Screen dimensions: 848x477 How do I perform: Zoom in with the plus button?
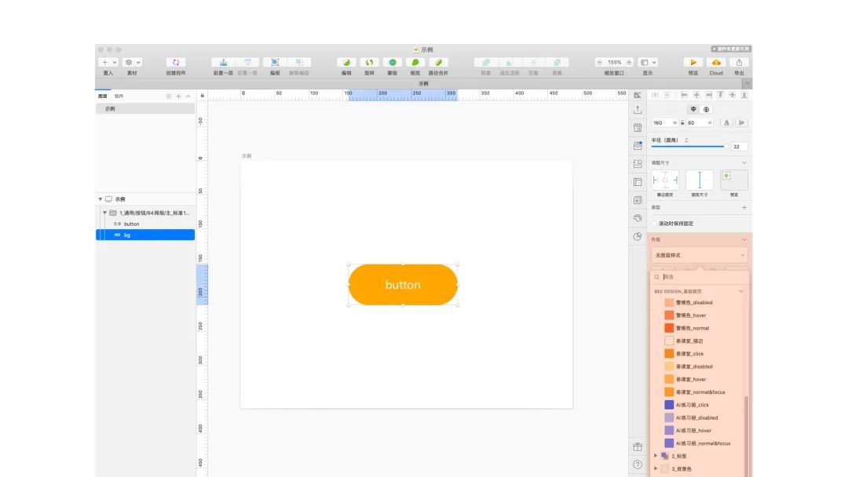point(629,63)
